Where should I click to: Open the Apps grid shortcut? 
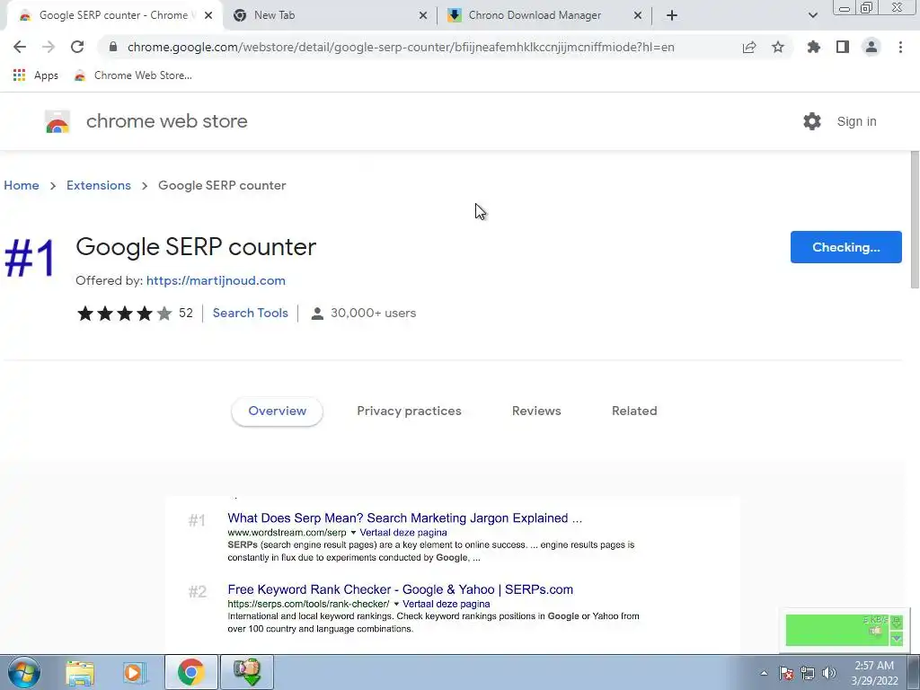35,75
